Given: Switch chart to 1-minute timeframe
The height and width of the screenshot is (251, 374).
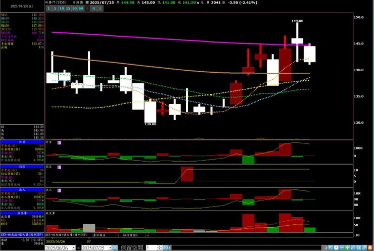Looking at the screenshot, I should click(49, 9).
